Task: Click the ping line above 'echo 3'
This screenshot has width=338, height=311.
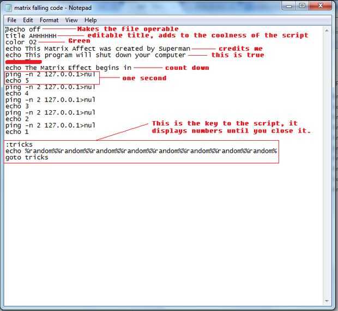Action: pos(50,100)
